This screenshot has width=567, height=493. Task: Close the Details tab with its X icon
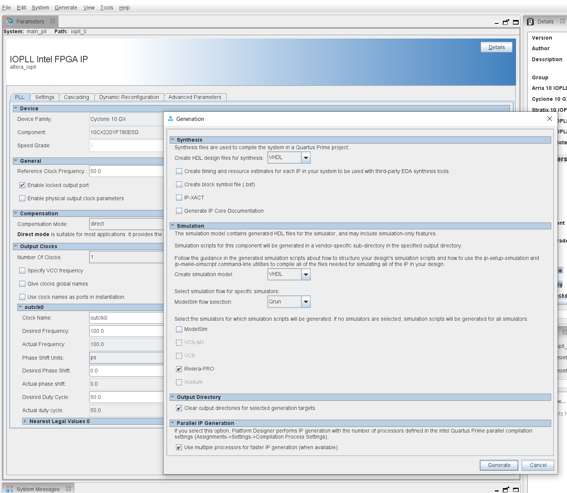562,21
